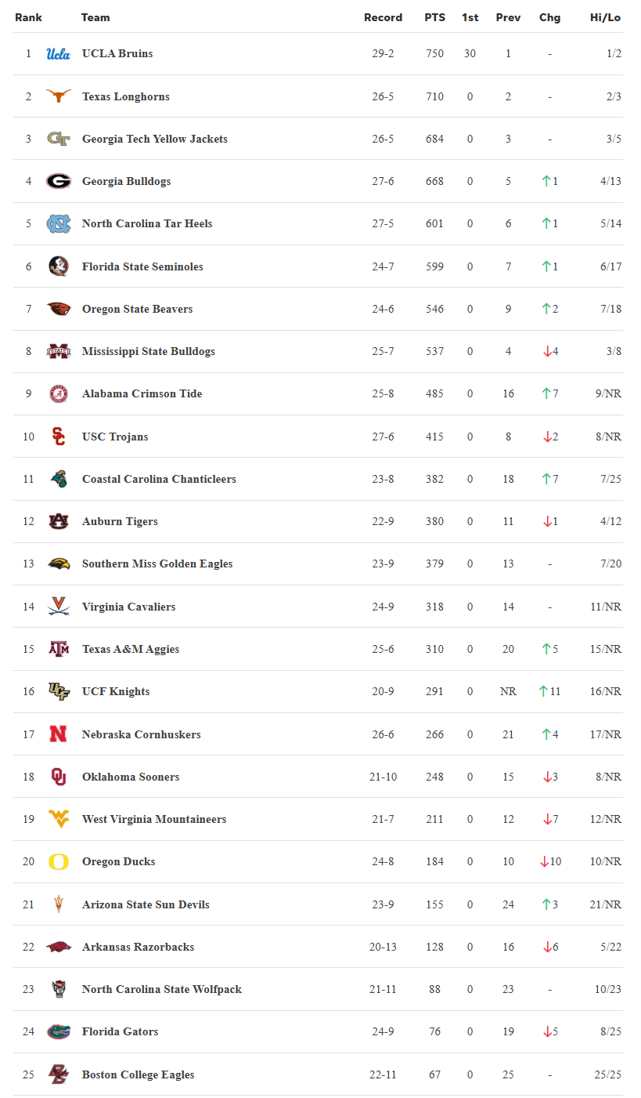Open the Mississippi State Bulldogs team link
Viewport: 641px width, 1098px height.
[x=148, y=351]
